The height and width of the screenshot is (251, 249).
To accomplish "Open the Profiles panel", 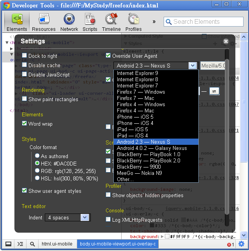I will point(133,22).
